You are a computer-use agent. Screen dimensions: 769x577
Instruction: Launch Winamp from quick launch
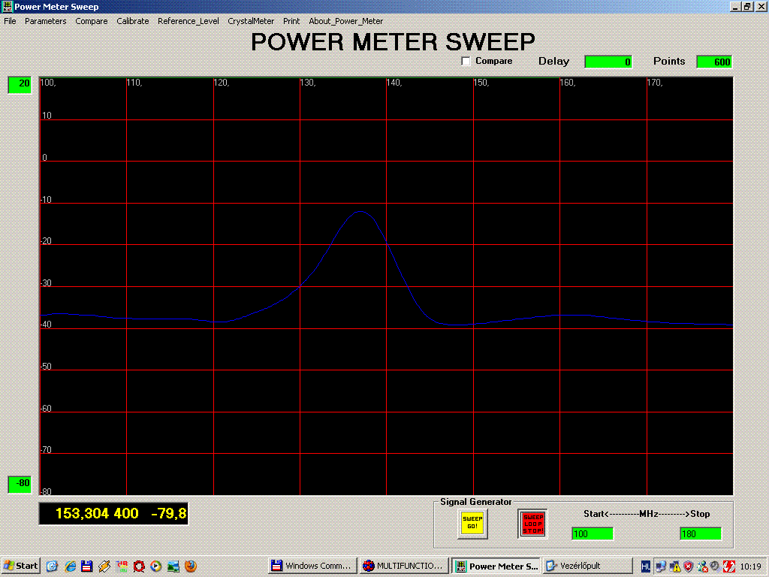coord(104,566)
